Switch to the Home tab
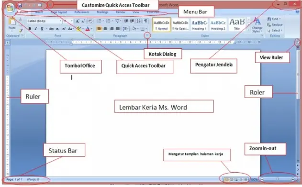This screenshot has height=187, width=302. point(24,12)
